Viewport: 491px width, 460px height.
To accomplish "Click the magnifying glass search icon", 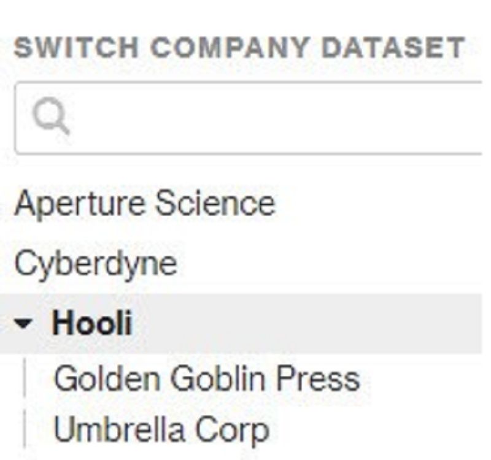I will [50, 117].
